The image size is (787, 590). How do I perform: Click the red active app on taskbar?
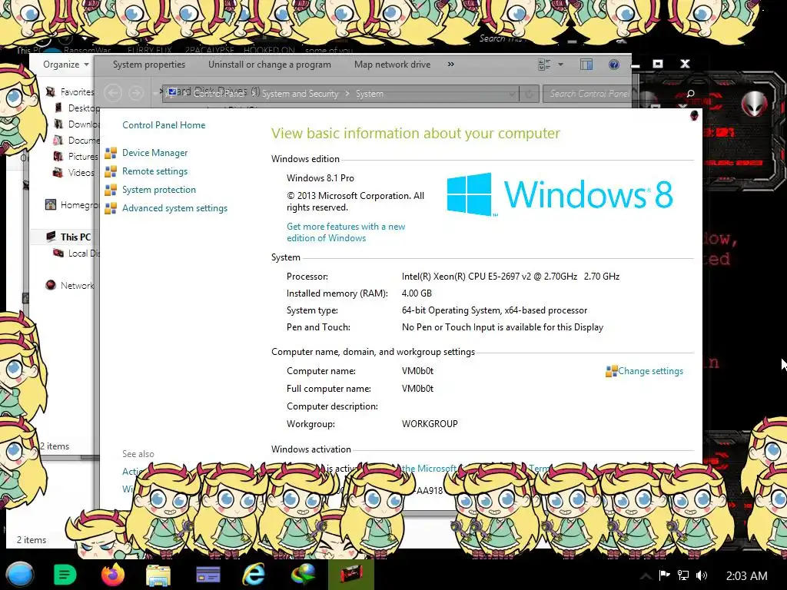350,575
